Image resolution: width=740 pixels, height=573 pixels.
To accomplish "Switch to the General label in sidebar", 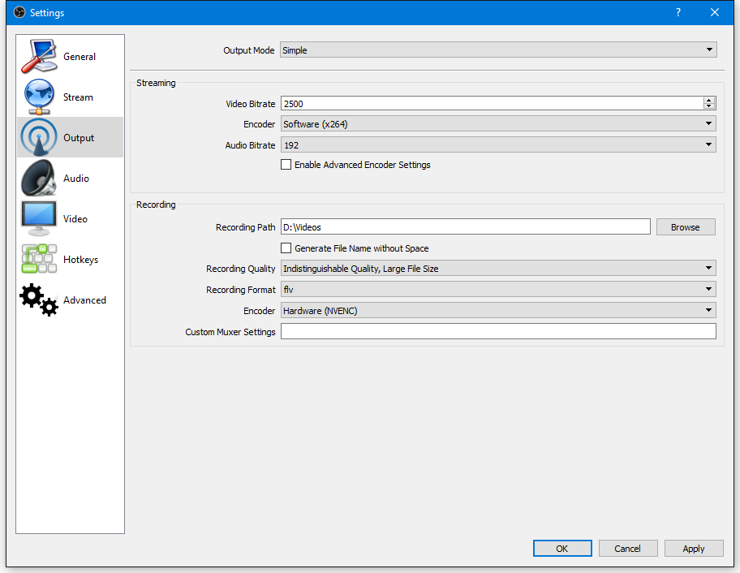I will (80, 57).
